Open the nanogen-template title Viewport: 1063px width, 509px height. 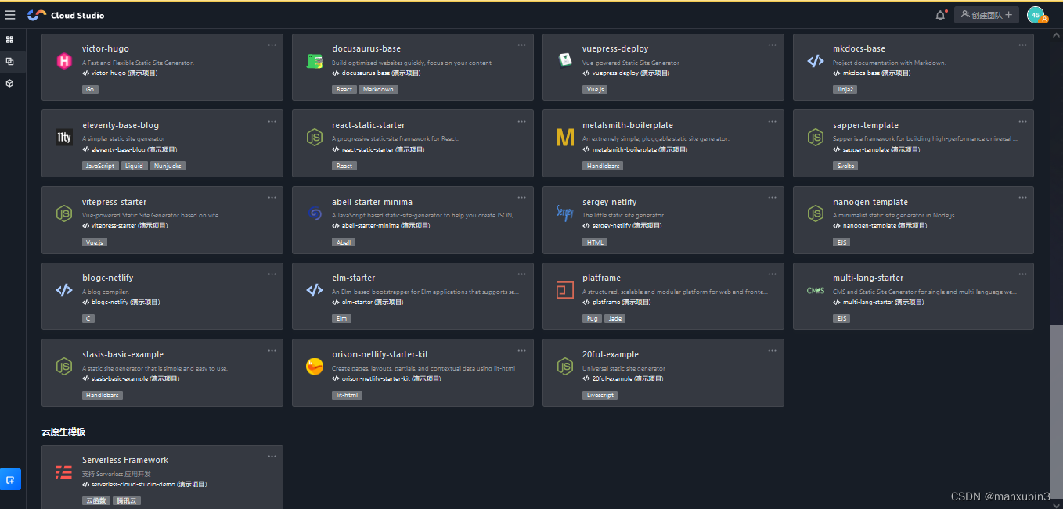coord(870,202)
